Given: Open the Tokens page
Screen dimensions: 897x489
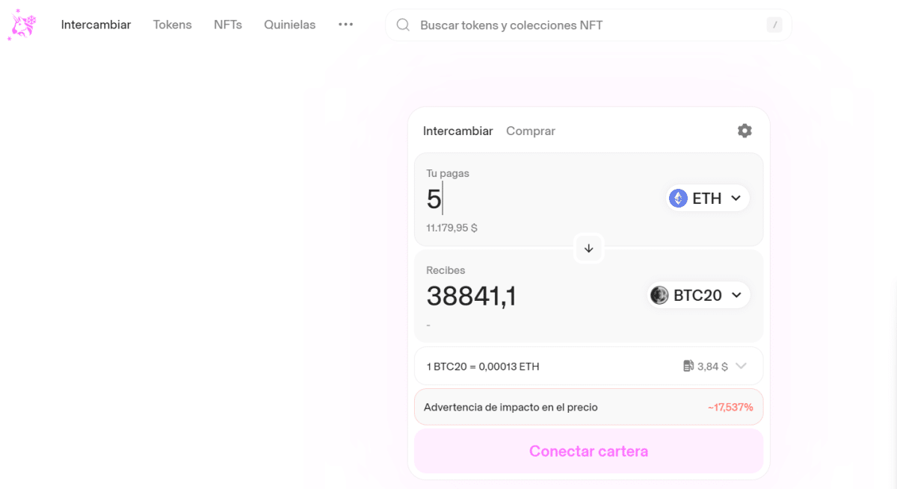Looking at the screenshot, I should [172, 24].
